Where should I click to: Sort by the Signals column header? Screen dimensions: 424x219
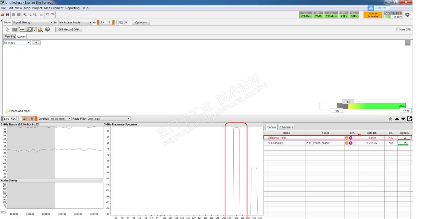(404, 133)
